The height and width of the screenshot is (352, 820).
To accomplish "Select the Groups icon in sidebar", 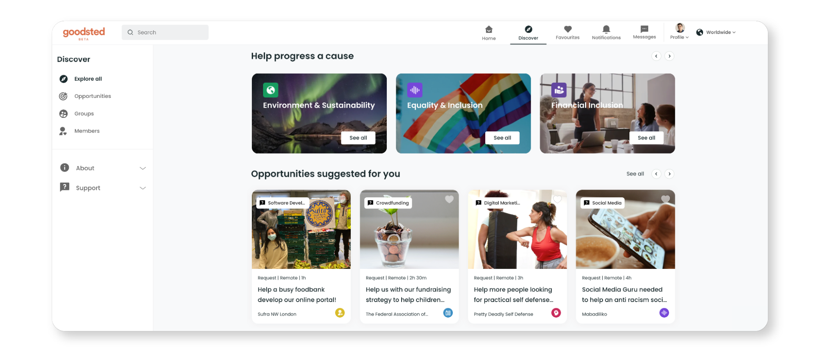I will point(63,114).
